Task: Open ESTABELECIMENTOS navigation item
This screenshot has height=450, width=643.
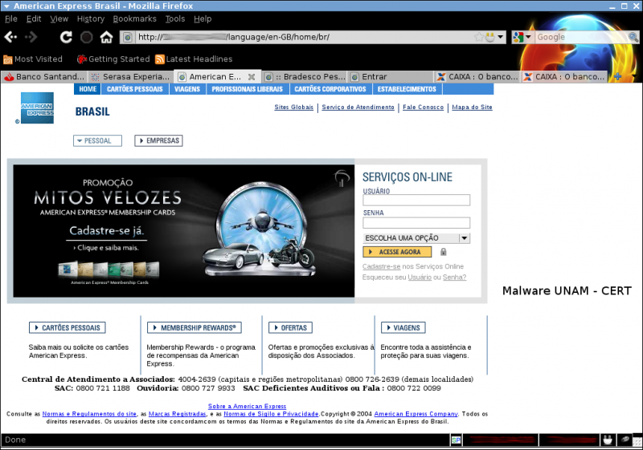Action: (x=407, y=89)
